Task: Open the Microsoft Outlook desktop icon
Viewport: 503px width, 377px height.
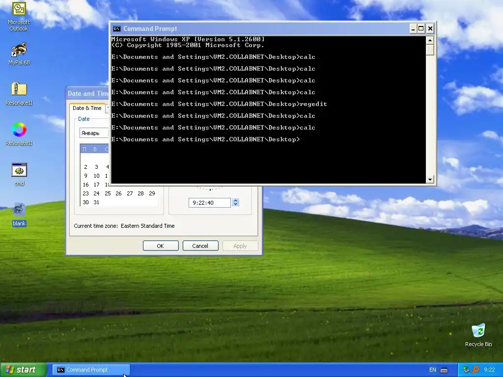Action: [19, 17]
